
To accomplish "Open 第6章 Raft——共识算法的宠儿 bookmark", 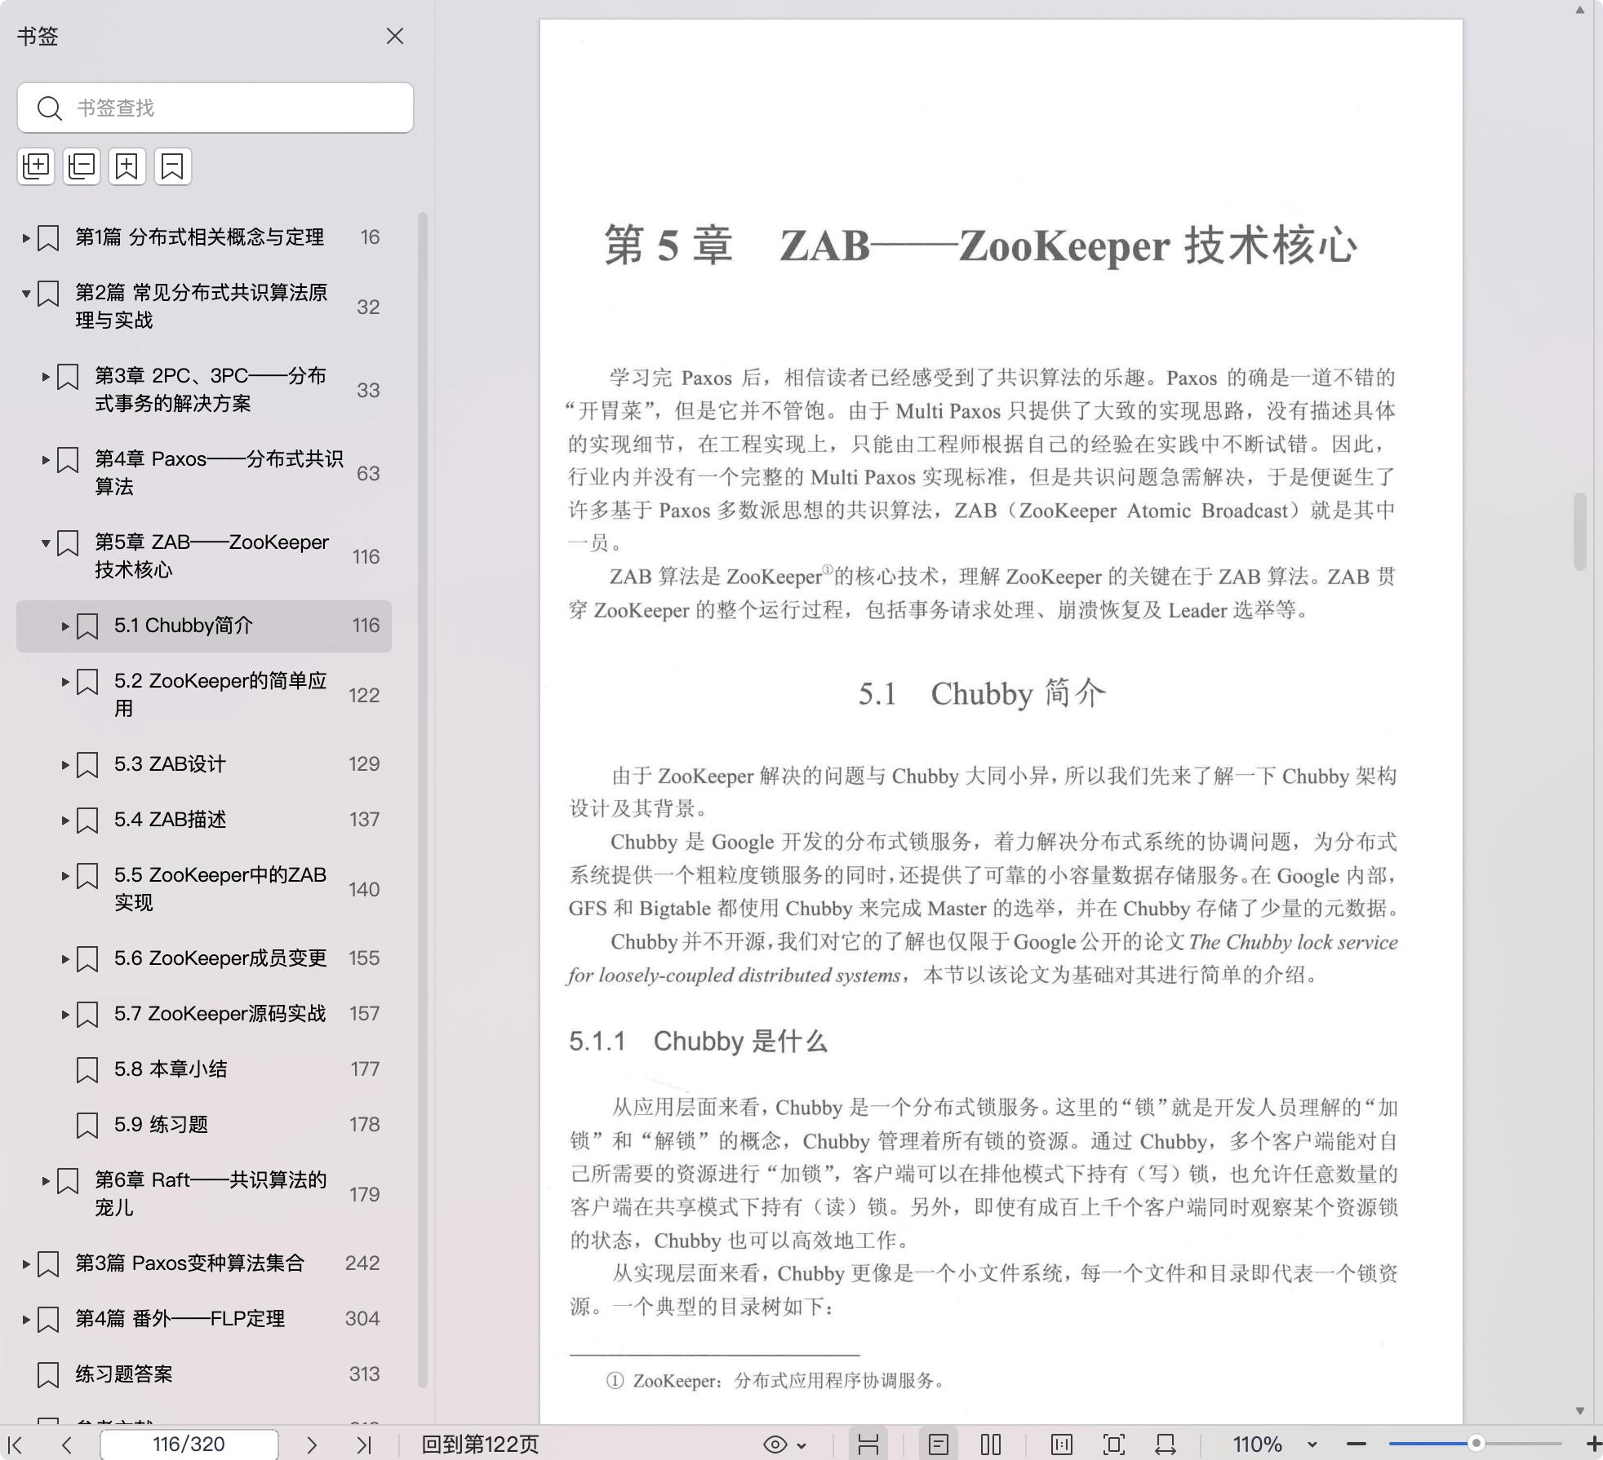I will pos(211,1193).
